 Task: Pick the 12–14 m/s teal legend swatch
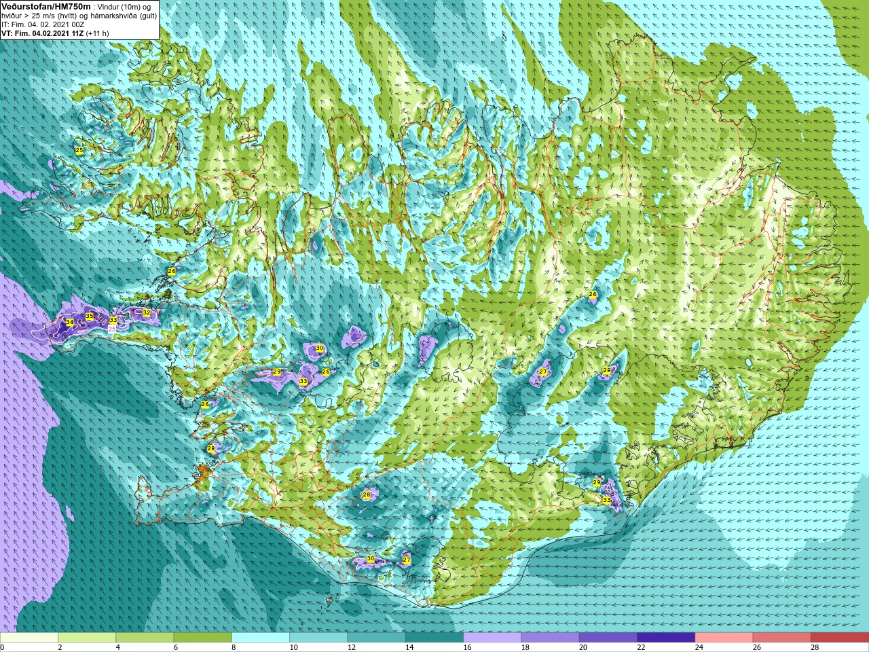376,638
